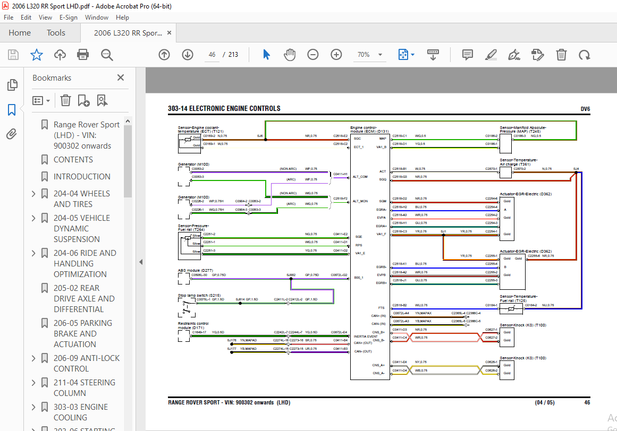Open the INTRODUCTION bookmark

[x=82, y=176]
